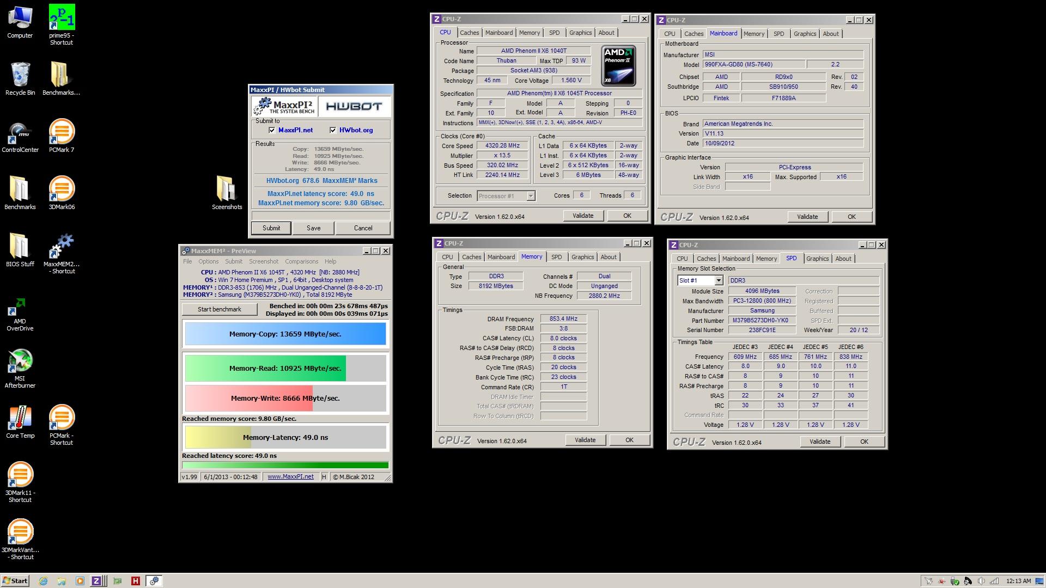This screenshot has width=1046, height=588.
Task: Open the Processor #1 selection dropdown
Action: (506, 196)
